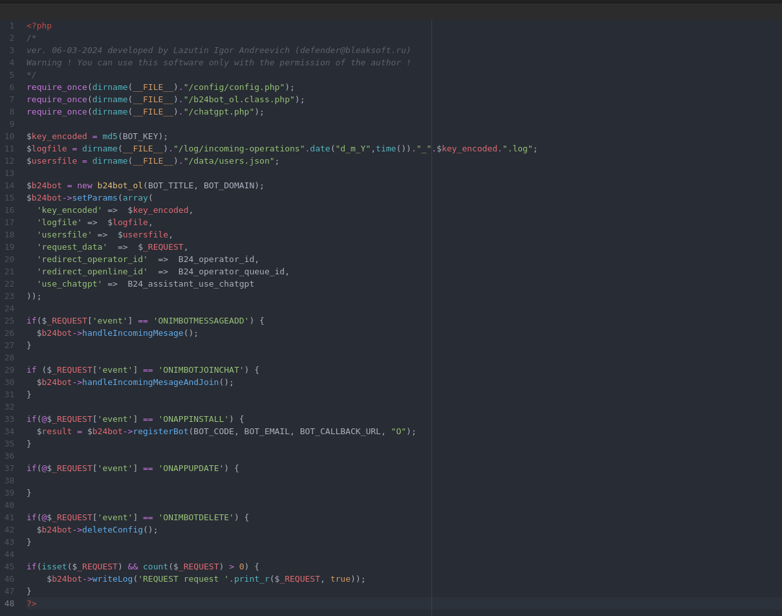The image size is (782, 616).
Task: Click the registerBot method call
Action: [160, 432]
